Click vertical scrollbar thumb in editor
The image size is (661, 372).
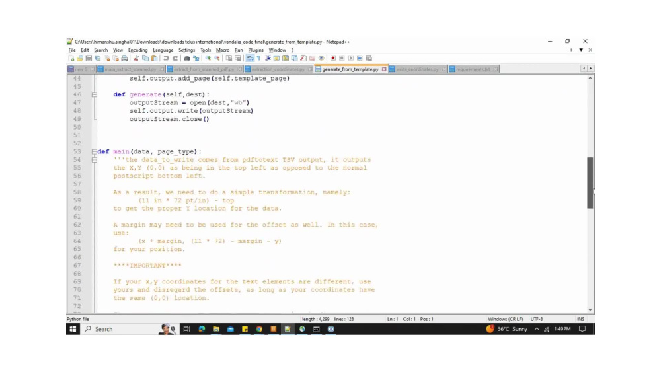[x=590, y=182]
